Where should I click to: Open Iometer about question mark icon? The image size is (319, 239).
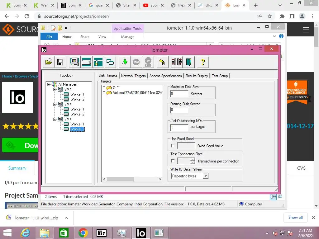tap(203, 62)
